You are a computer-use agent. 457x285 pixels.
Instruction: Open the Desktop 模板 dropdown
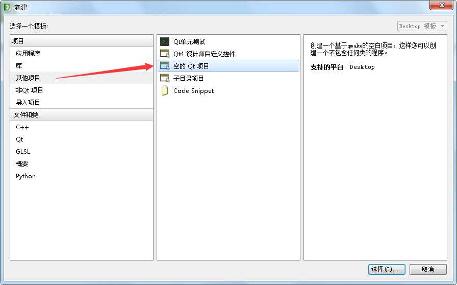pyautogui.click(x=422, y=26)
